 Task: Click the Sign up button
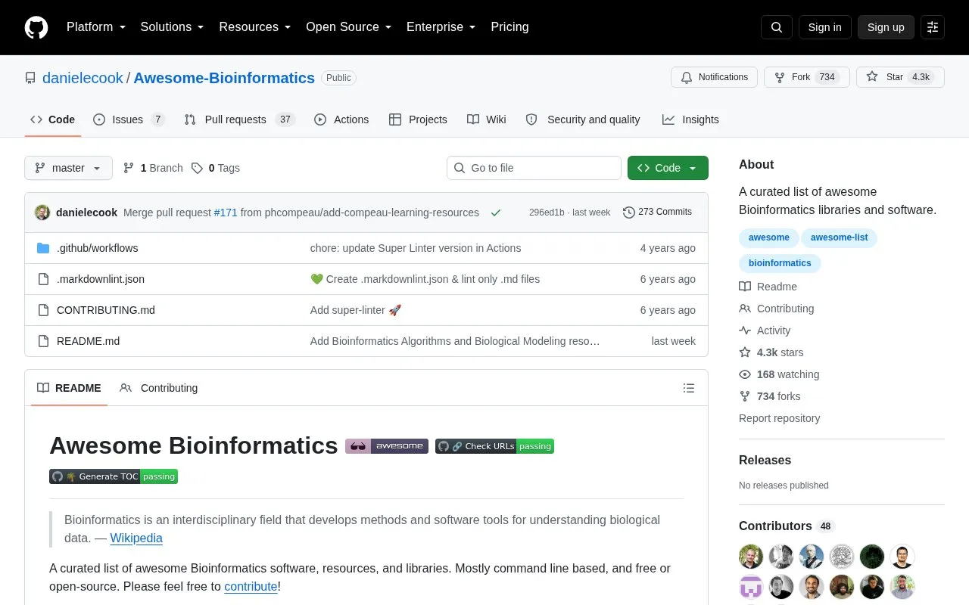click(886, 27)
